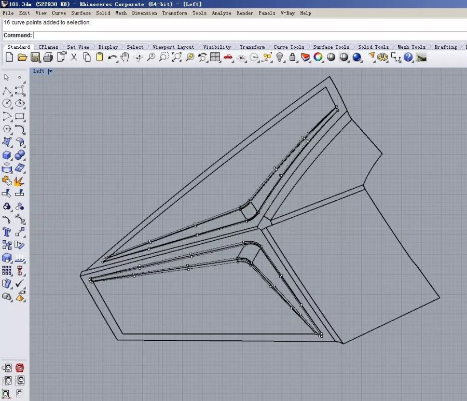Switch to the Solid Tools tab
The height and width of the screenshot is (401, 467).
(373, 47)
